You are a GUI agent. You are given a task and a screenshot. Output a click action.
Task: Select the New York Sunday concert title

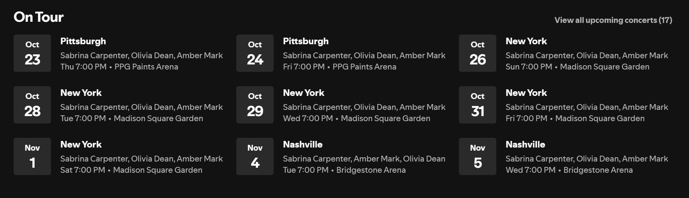pyautogui.click(x=526, y=41)
